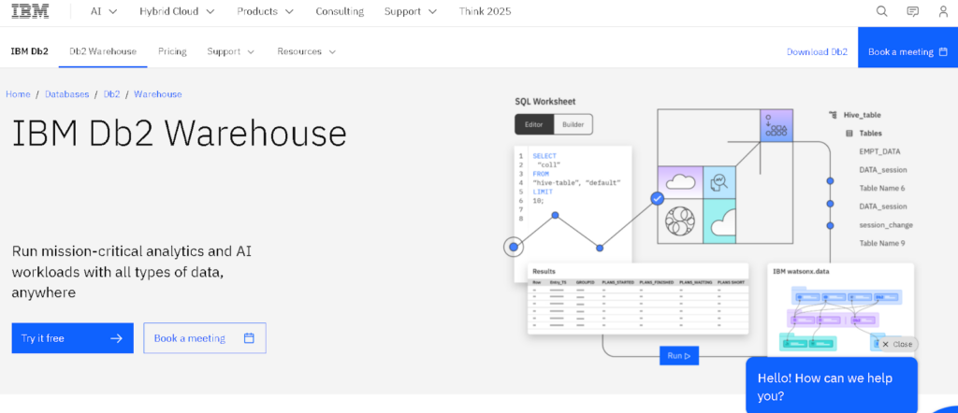Expand the Hybrid Cloud menu
The width and height of the screenshot is (958, 413).
(x=177, y=11)
